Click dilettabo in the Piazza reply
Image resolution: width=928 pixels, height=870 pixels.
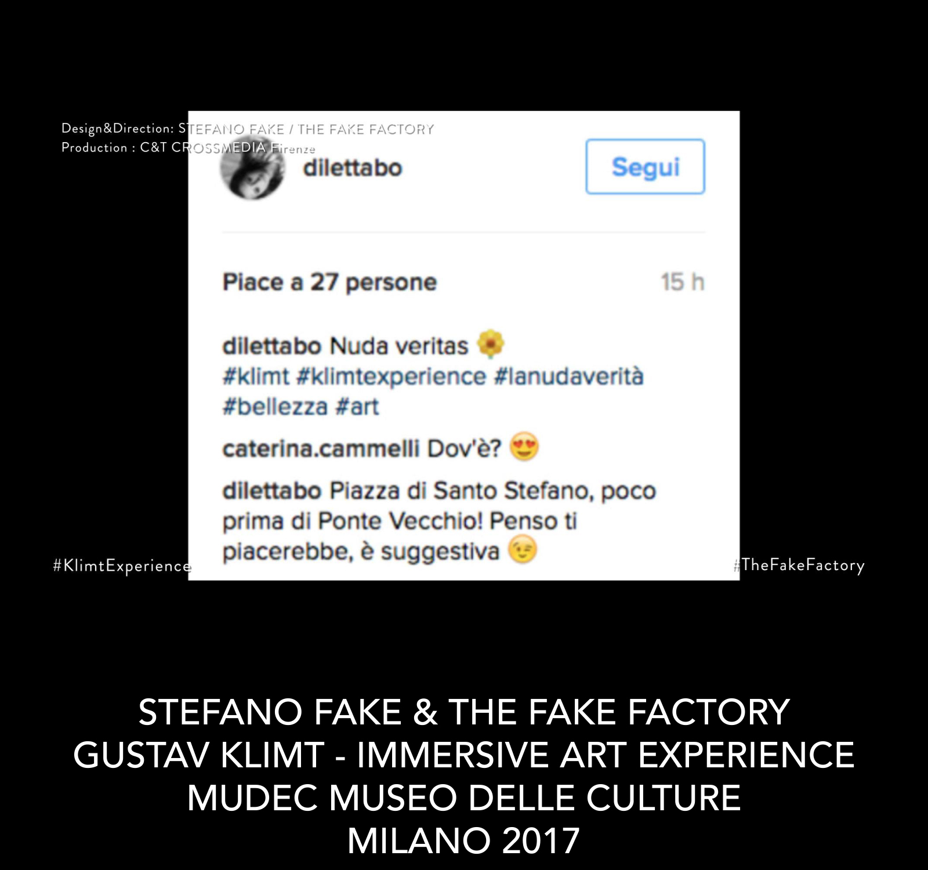271,491
